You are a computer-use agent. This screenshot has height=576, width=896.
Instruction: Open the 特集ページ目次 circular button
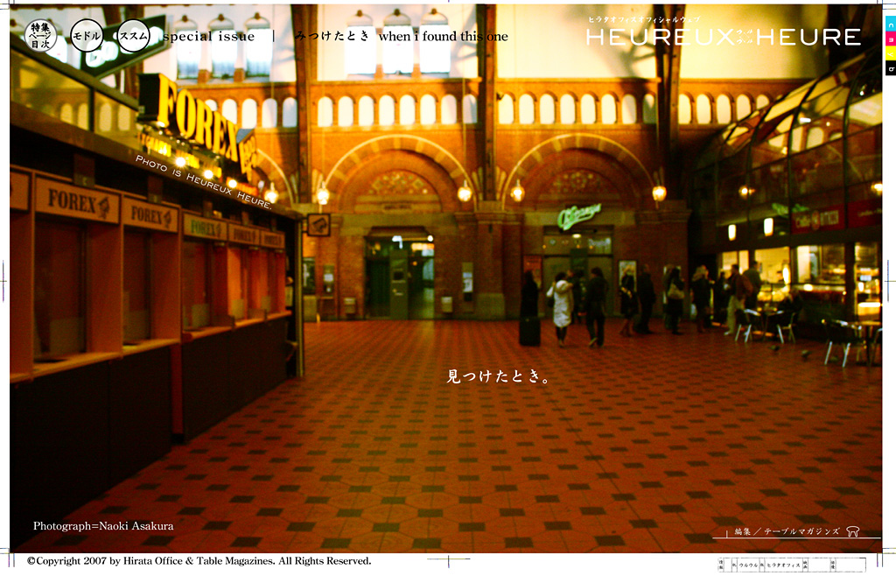(x=40, y=35)
